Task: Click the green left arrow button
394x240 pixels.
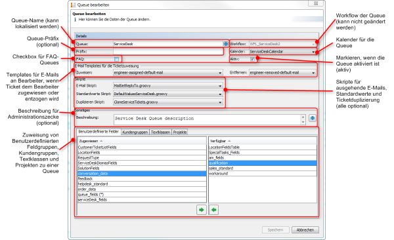Action: [213, 210]
